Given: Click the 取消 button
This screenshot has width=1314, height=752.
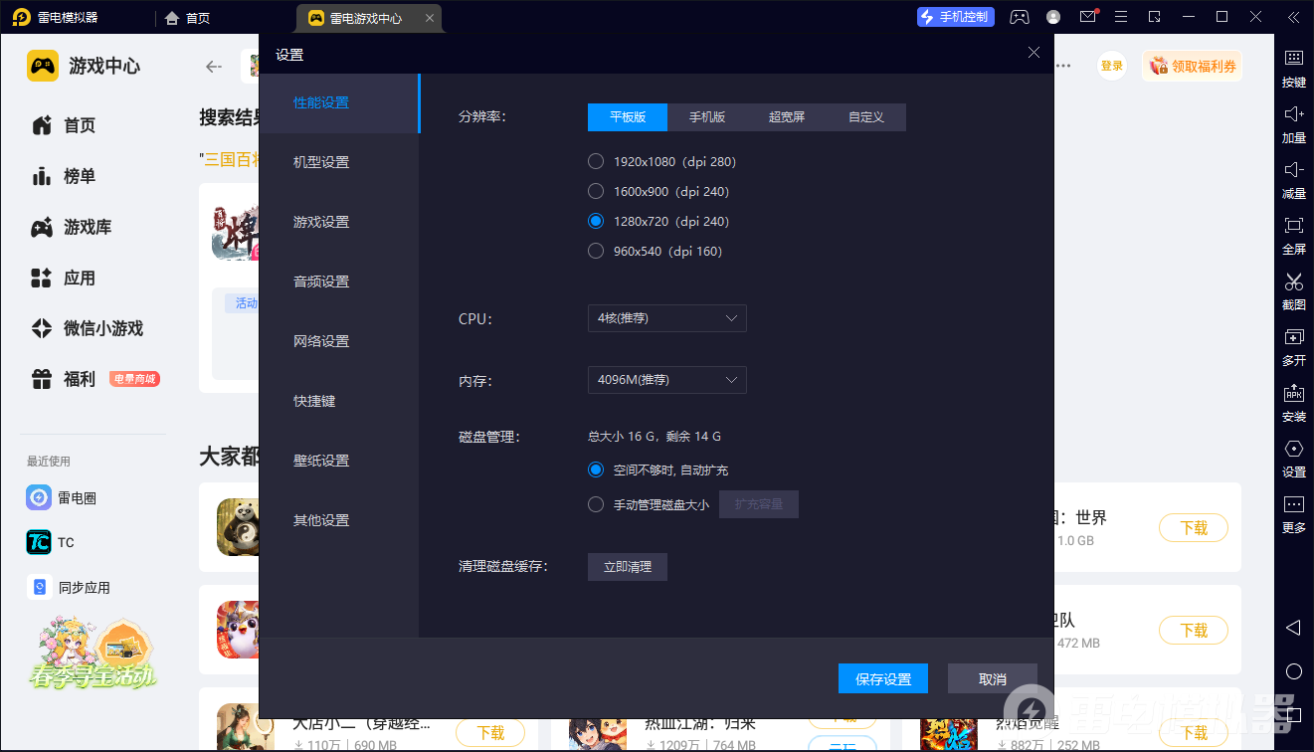Looking at the screenshot, I should pyautogui.click(x=993, y=678).
